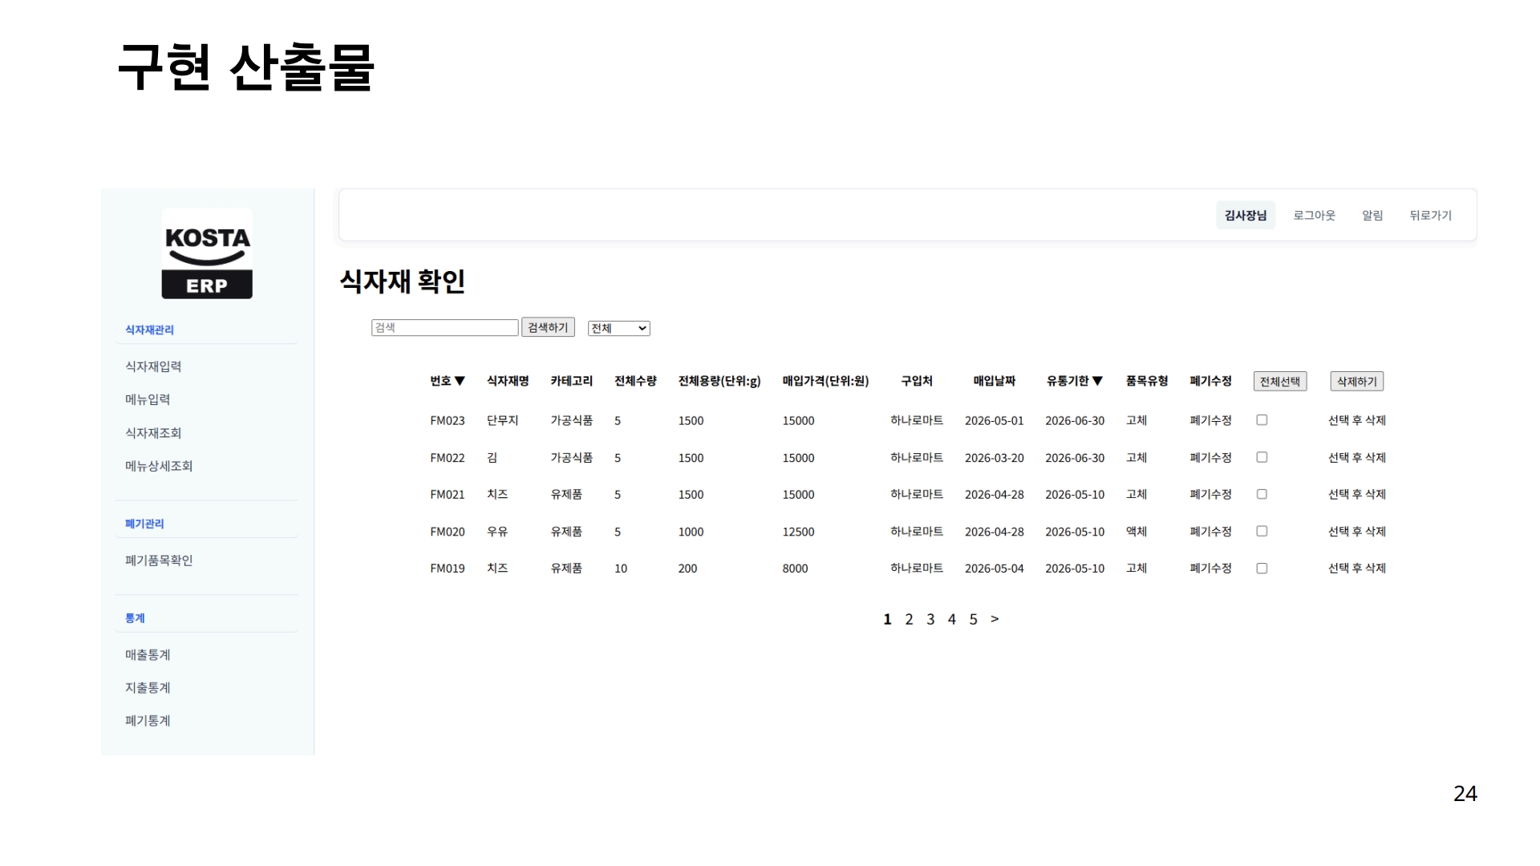
Task: Click 선택 후 삭제 in FM020 row
Action: coord(1357,531)
